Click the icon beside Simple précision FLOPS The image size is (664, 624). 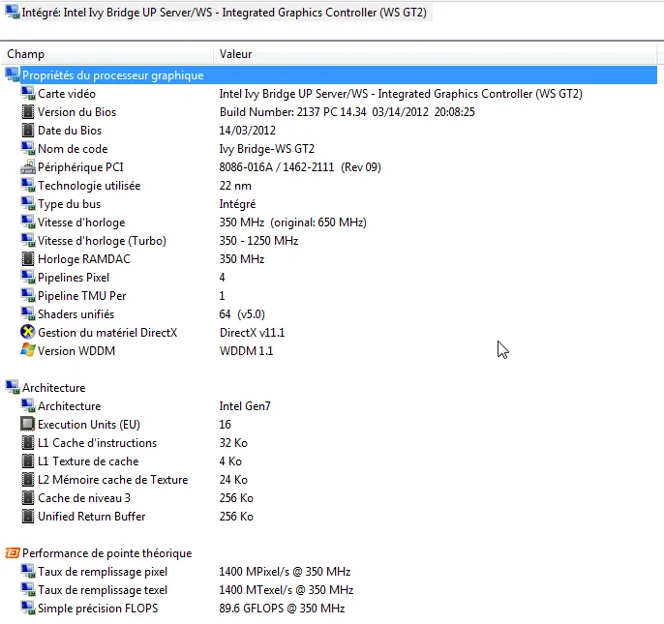click(x=28, y=608)
